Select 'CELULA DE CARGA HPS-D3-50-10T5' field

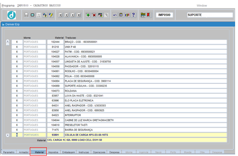146,135
